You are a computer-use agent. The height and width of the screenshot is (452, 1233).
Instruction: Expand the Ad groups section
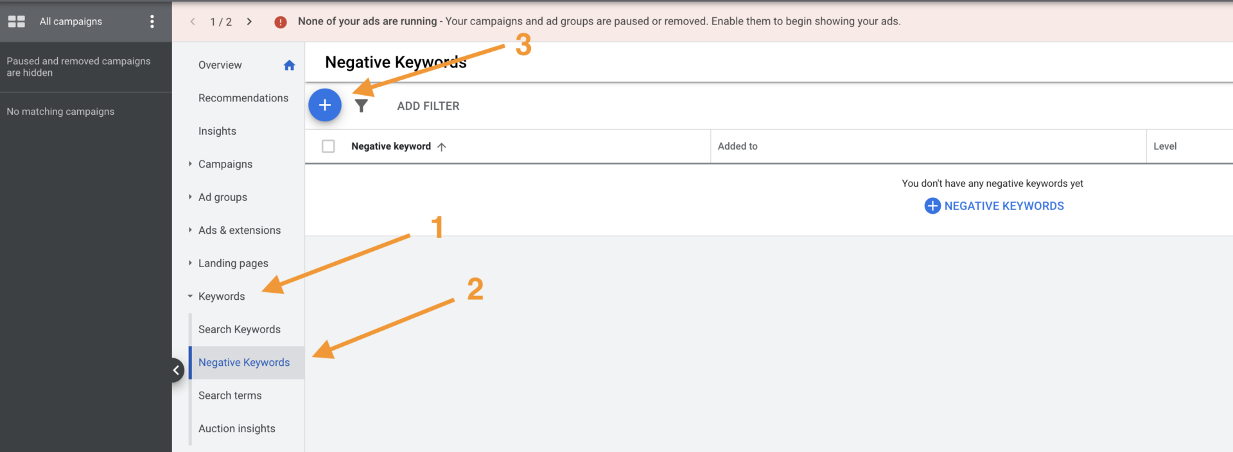[x=190, y=197]
